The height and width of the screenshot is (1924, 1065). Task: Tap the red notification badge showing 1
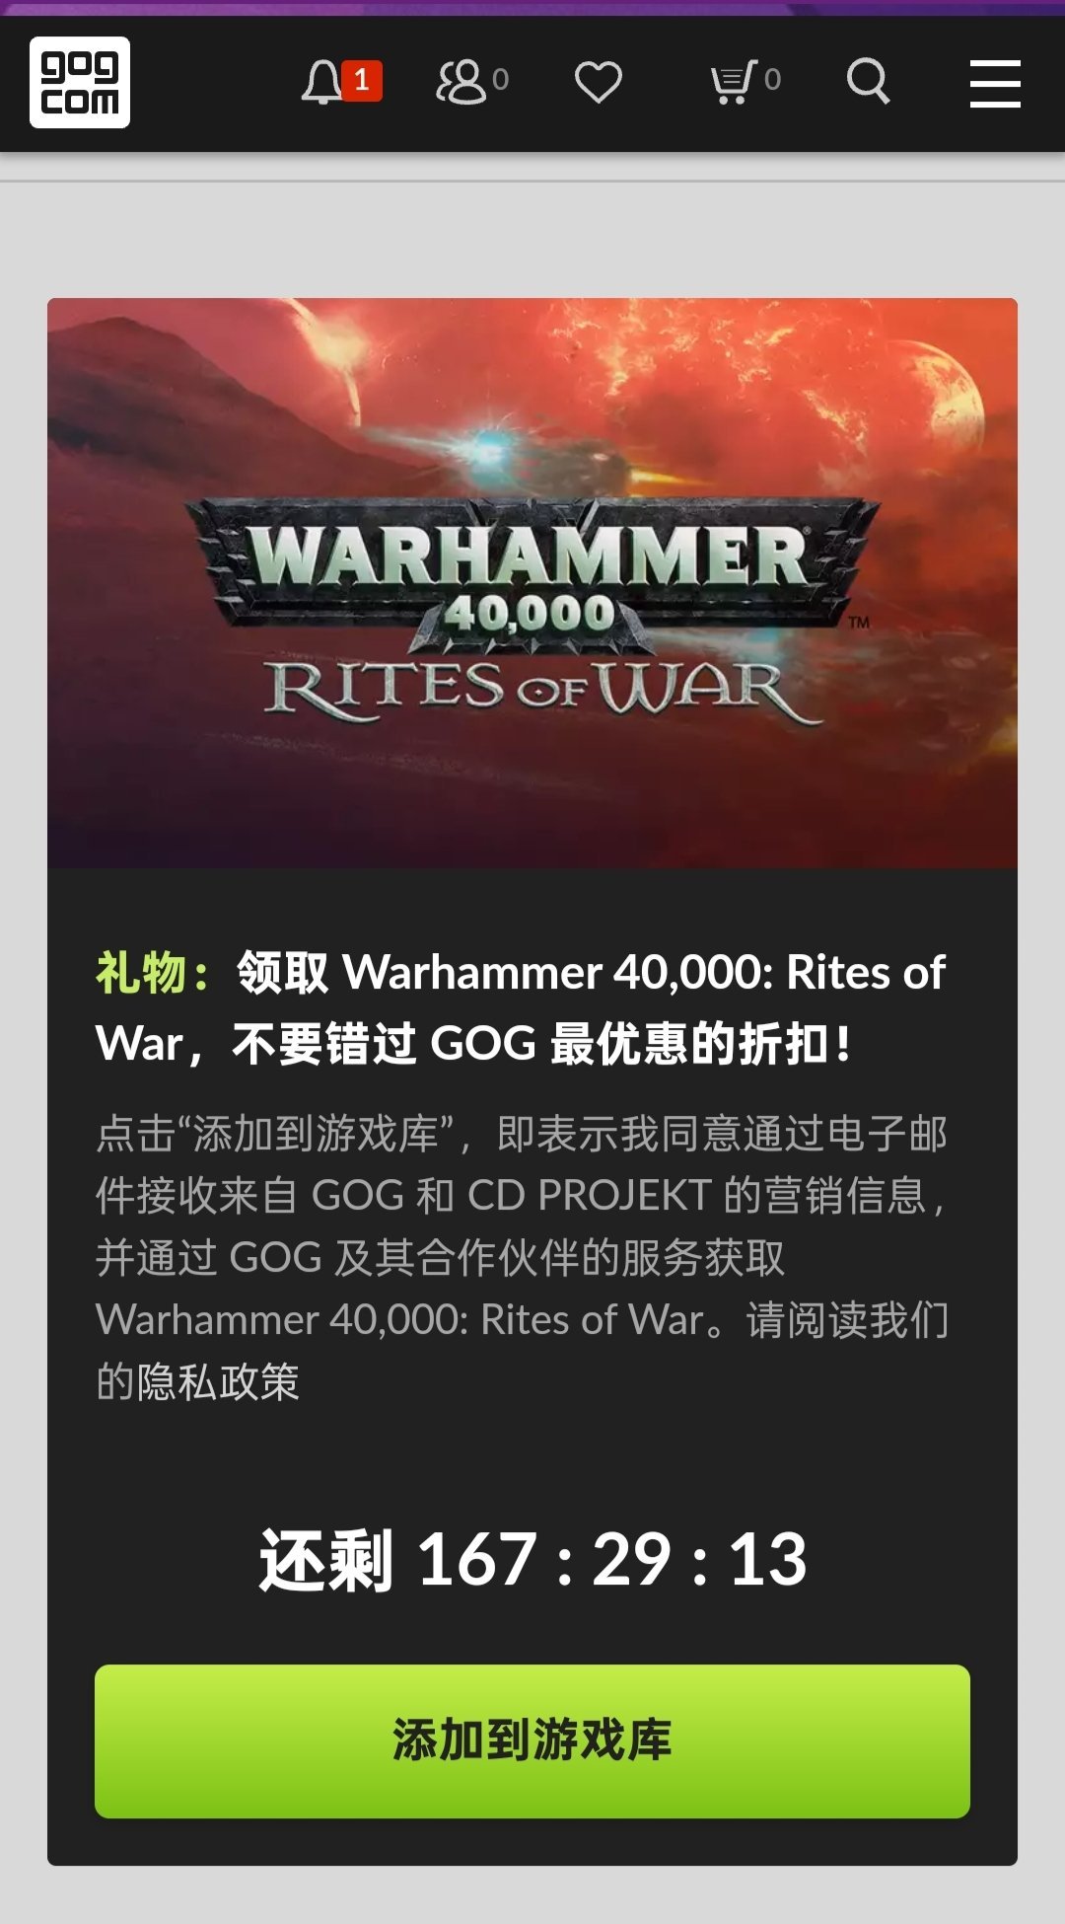[362, 80]
